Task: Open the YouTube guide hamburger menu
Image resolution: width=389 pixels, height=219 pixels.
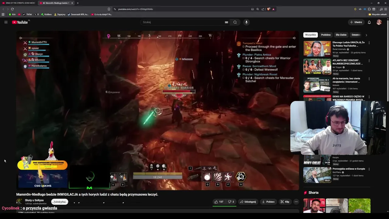Action: point(6,22)
